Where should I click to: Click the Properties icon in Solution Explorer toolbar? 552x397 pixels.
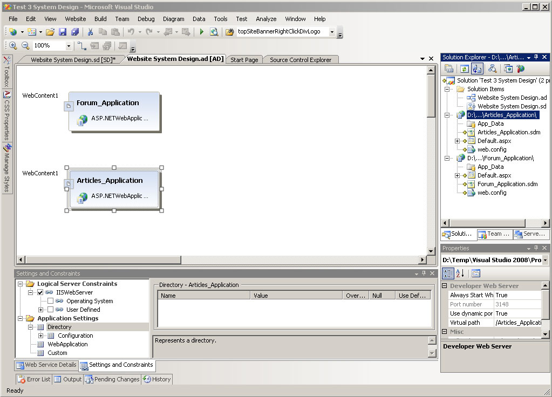[449, 69]
